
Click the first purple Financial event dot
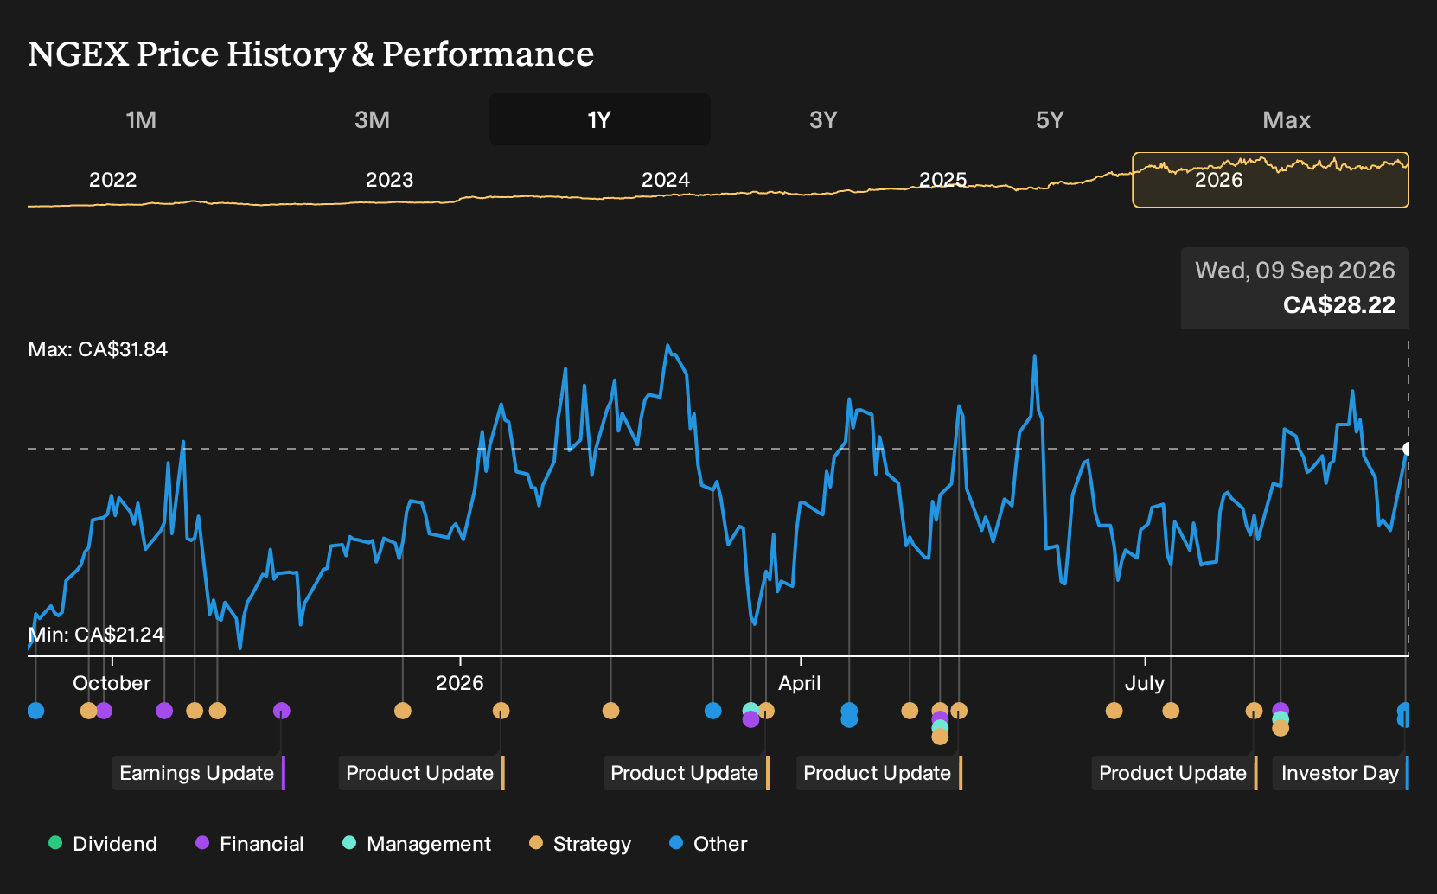click(x=104, y=711)
